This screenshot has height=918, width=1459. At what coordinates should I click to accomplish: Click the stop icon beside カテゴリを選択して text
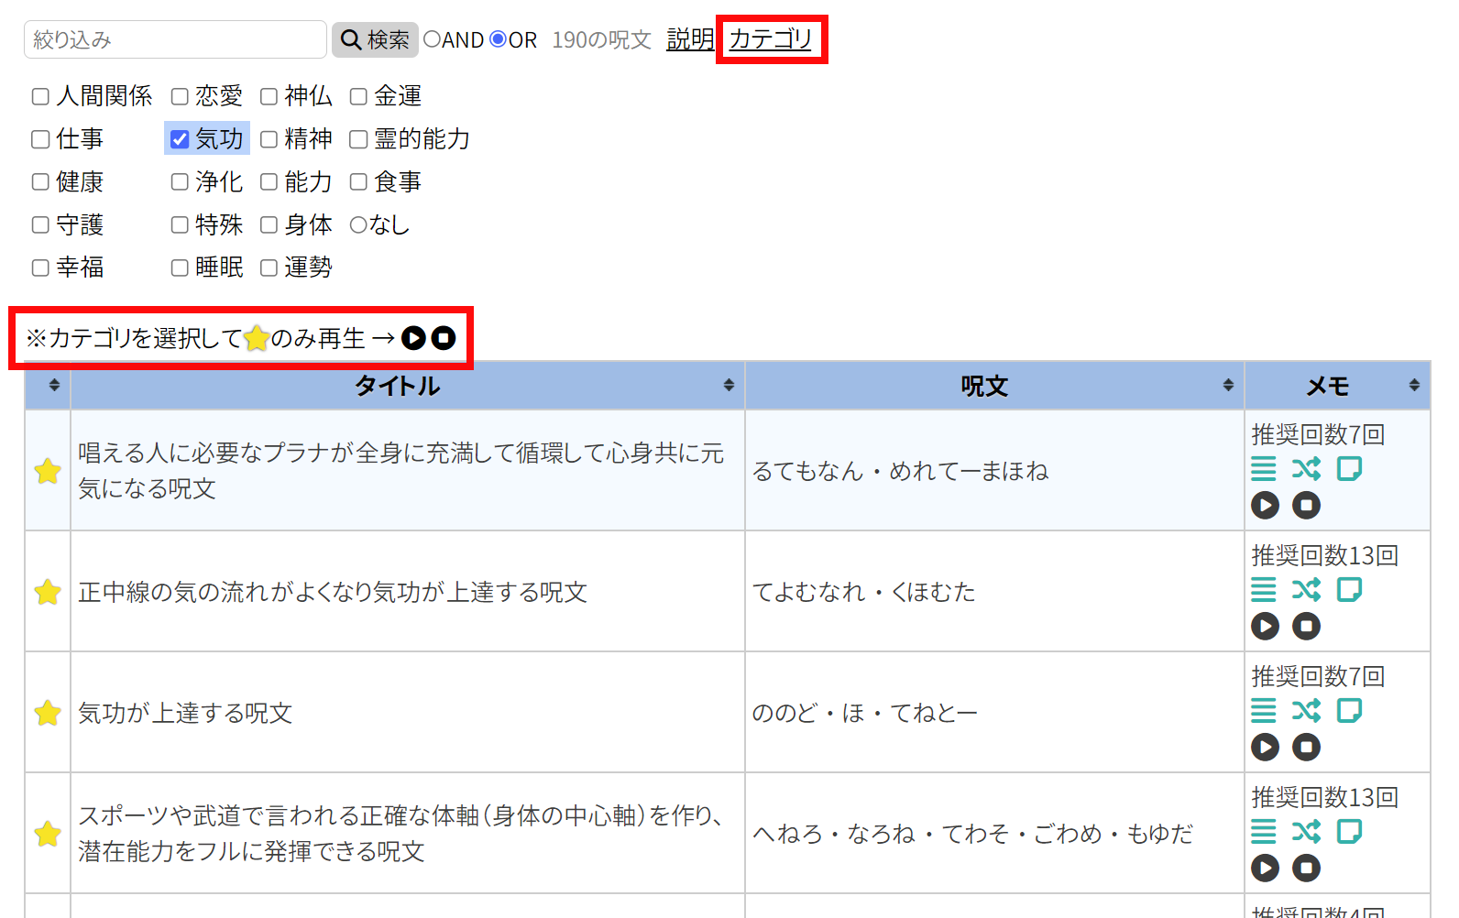click(x=444, y=338)
